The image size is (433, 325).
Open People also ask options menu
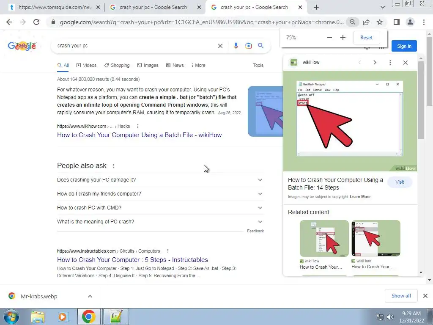[x=113, y=166]
